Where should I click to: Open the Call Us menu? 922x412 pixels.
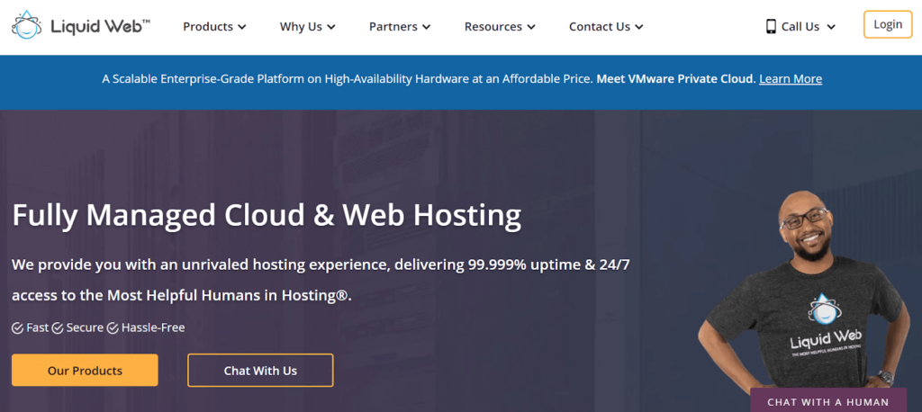pyautogui.click(x=800, y=26)
